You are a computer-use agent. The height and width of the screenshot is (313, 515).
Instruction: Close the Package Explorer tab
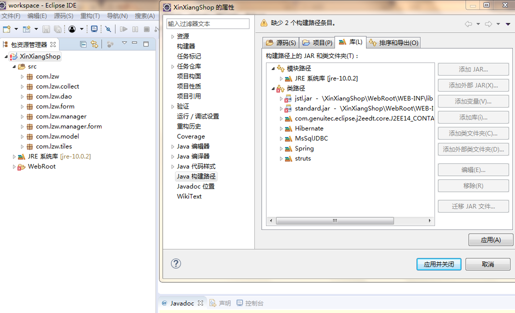pyautogui.click(x=53, y=44)
